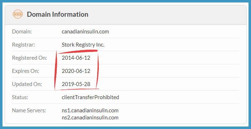Select the canadianinsulin.com domain value
Image resolution: width=251 pixels, height=129 pixels.
point(85,32)
